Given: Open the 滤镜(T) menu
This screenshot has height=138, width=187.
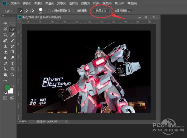Looking at the screenshot, I should coord(85,3).
